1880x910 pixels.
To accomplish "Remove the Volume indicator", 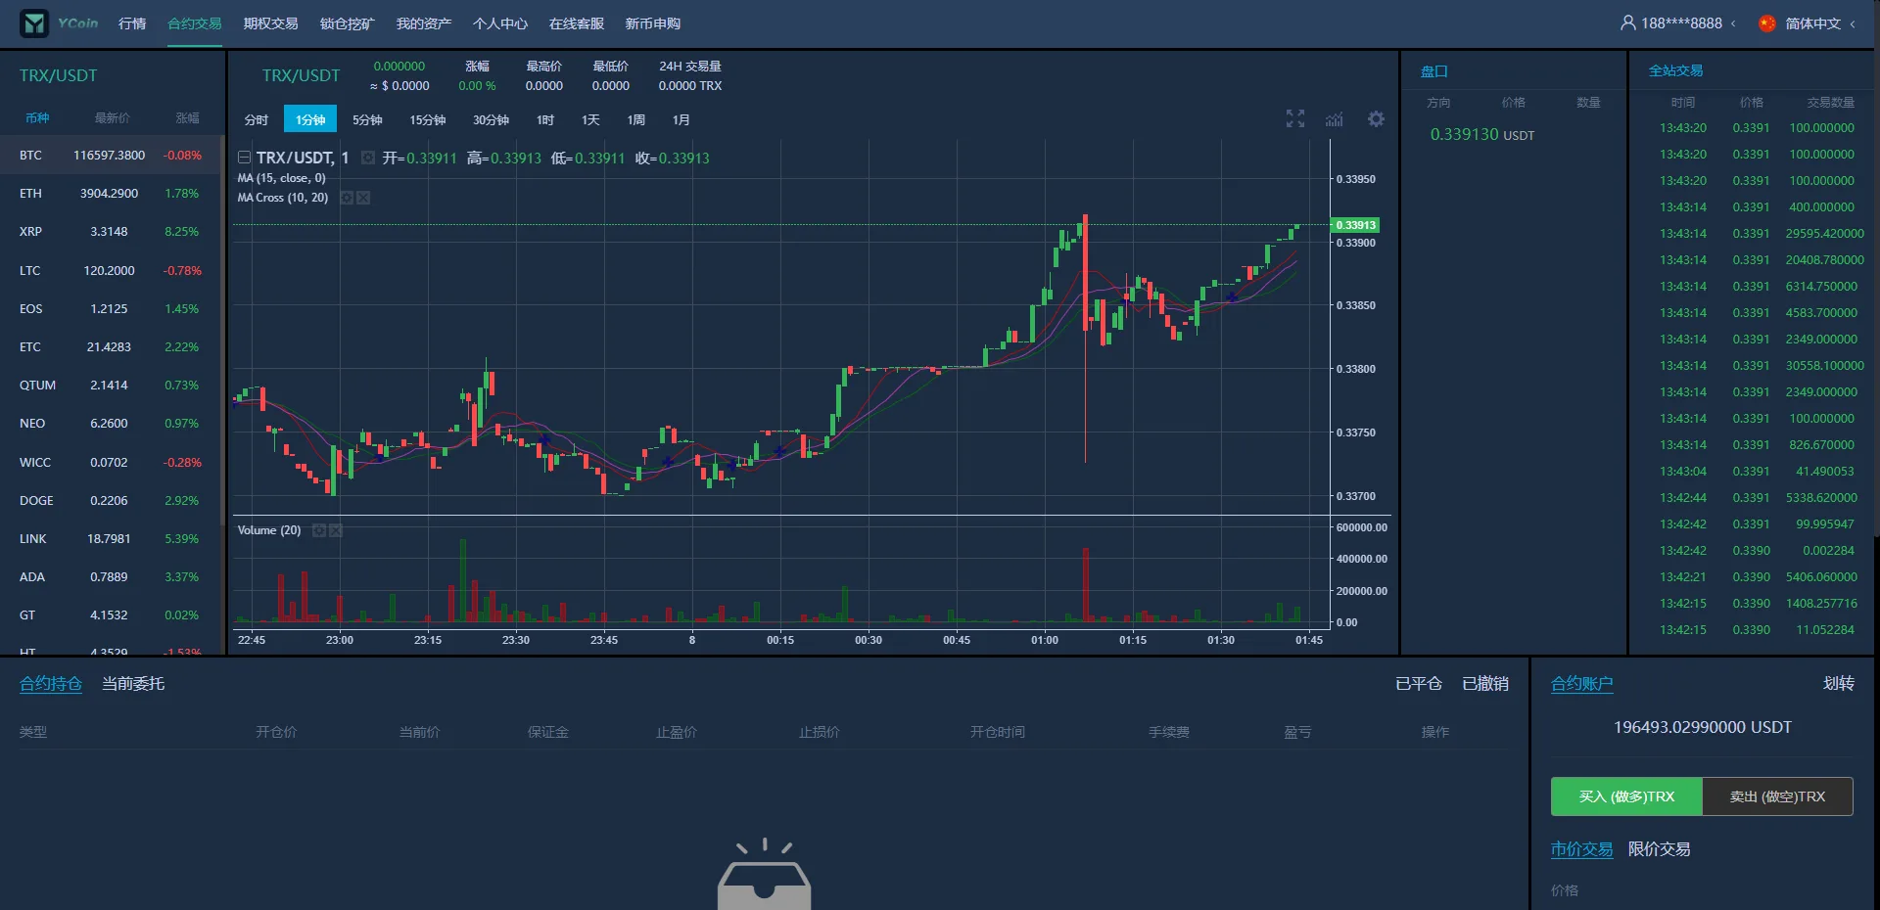I will tap(336, 530).
